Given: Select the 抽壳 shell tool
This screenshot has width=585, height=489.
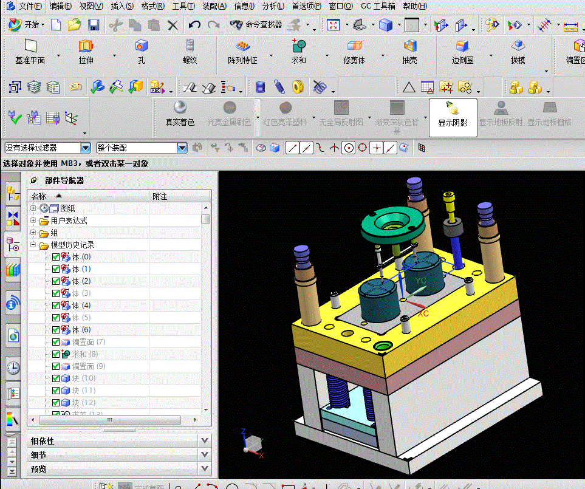Looking at the screenshot, I should click(x=409, y=52).
